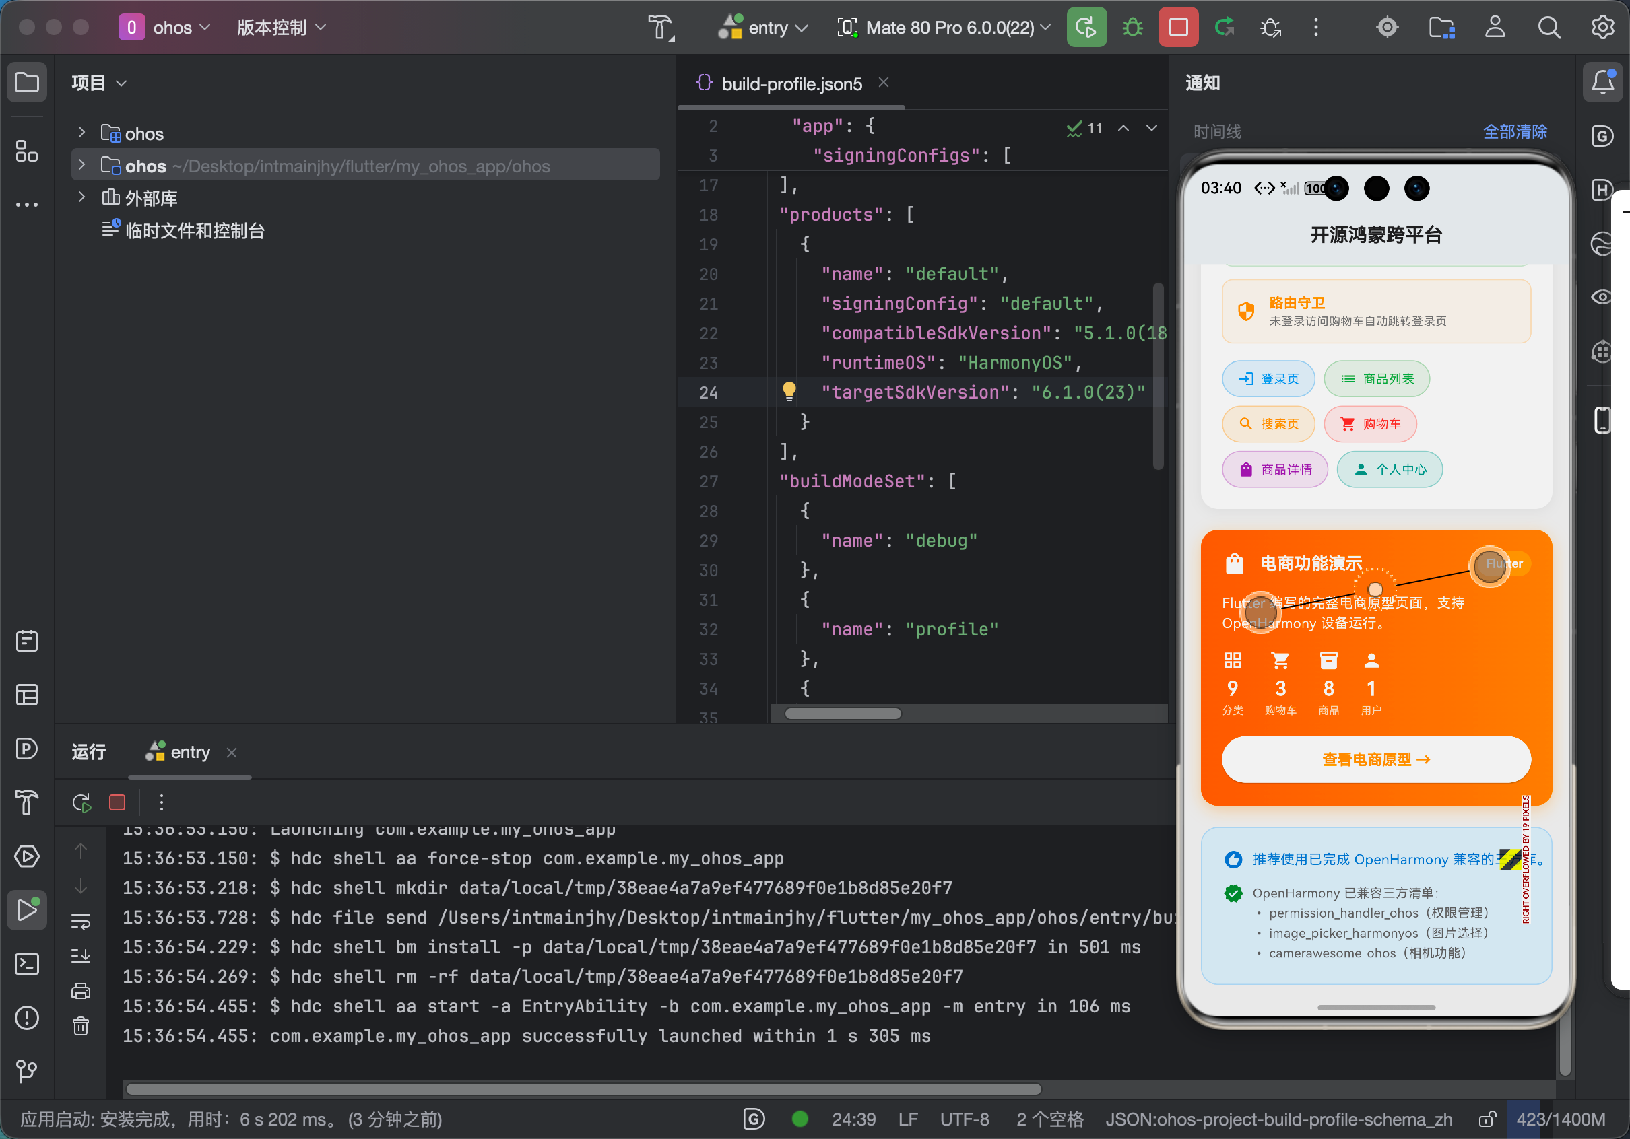The height and width of the screenshot is (1139, 1630).
Task: Select the build-profile.json5 editor tab
Action: [x=790, y=83]
